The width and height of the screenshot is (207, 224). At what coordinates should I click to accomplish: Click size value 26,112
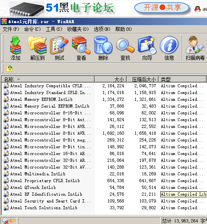tap(117, 127)
